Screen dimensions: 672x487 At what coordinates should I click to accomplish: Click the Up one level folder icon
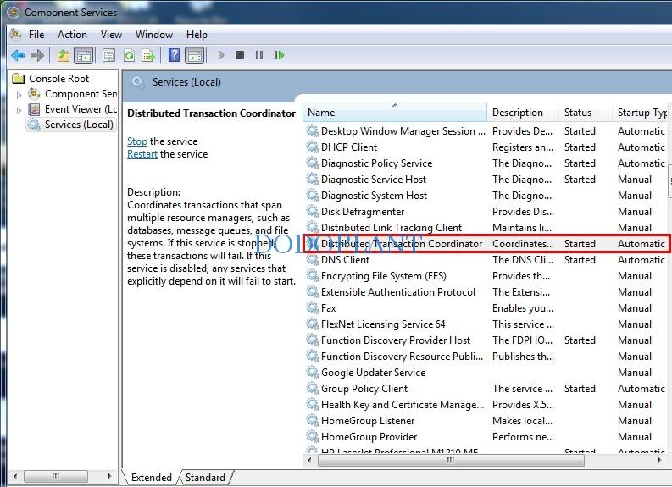(x=64, y=55)
